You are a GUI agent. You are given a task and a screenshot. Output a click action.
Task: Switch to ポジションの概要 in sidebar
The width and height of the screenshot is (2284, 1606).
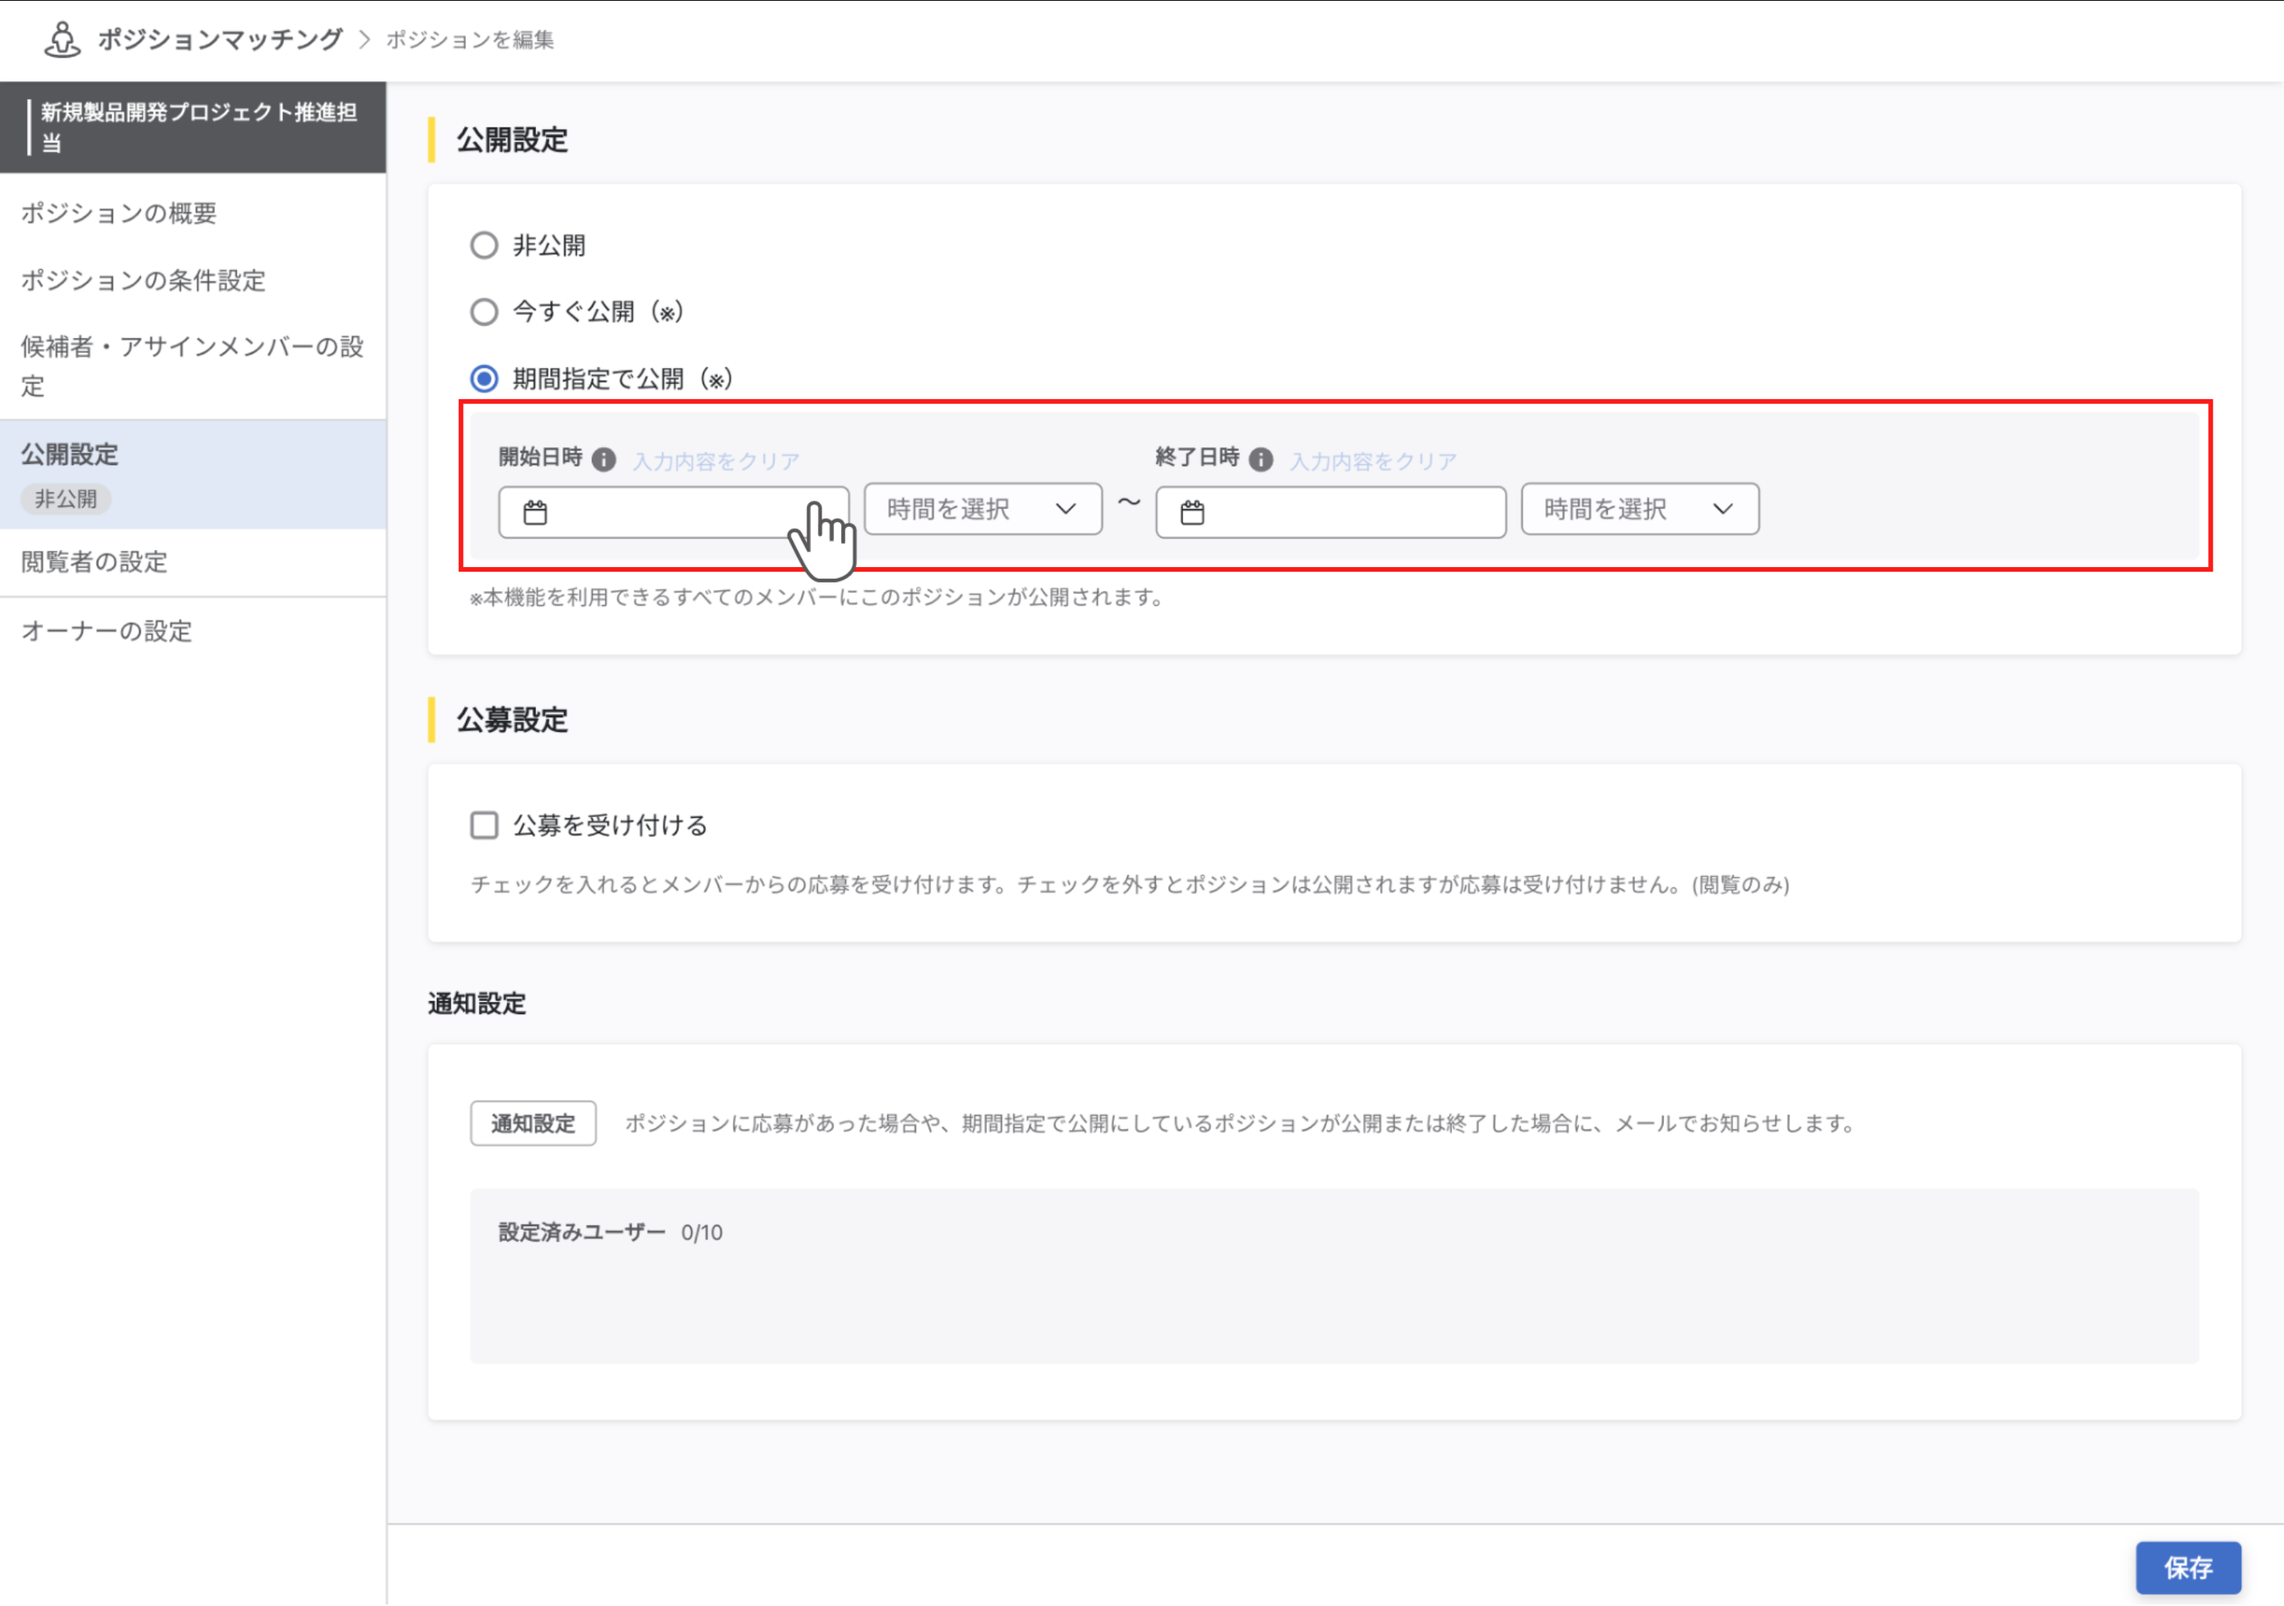point(119,213)
